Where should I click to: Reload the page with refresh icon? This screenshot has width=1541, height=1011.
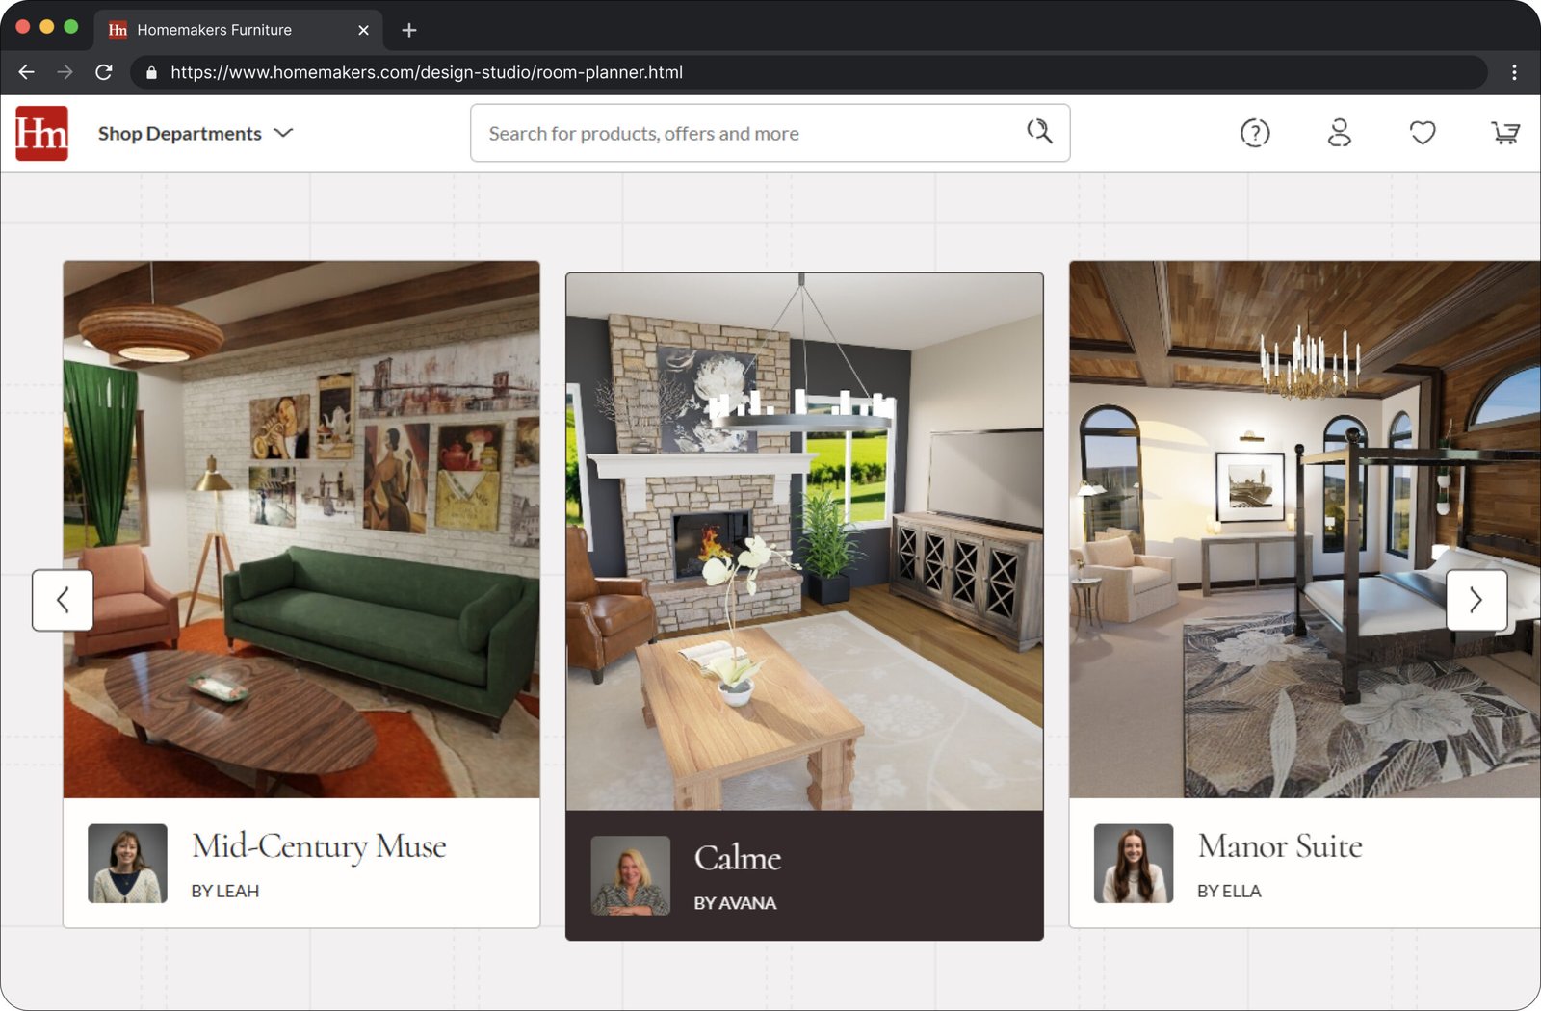point(104,72)
